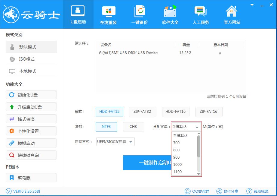Viewport: 277px width, 196px height.
Task: Choose 系统默认 in capacity list
Action: 184,136
